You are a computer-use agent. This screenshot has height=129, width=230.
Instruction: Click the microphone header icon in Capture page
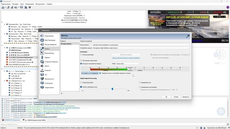click(188, 37)
